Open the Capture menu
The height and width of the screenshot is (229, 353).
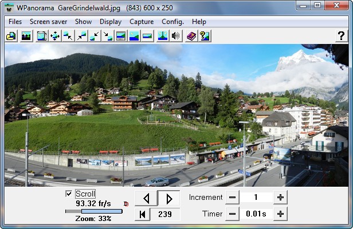pos(142,22)
